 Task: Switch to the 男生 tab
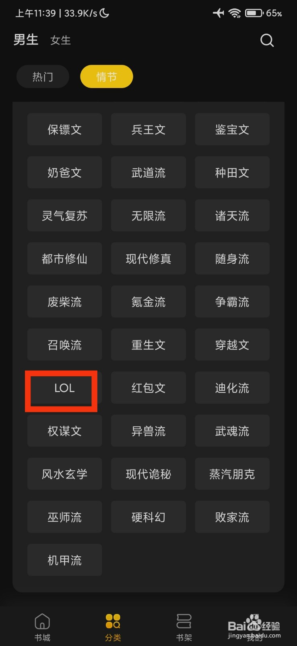[x=26, y=40]
